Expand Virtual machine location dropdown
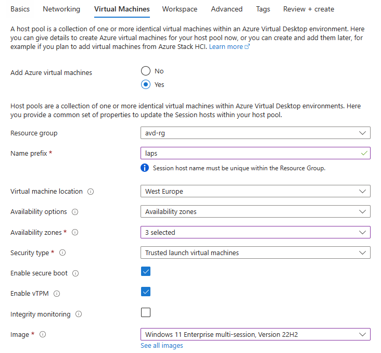This screenshot has height=353, width=381. (x=256, y=191)
